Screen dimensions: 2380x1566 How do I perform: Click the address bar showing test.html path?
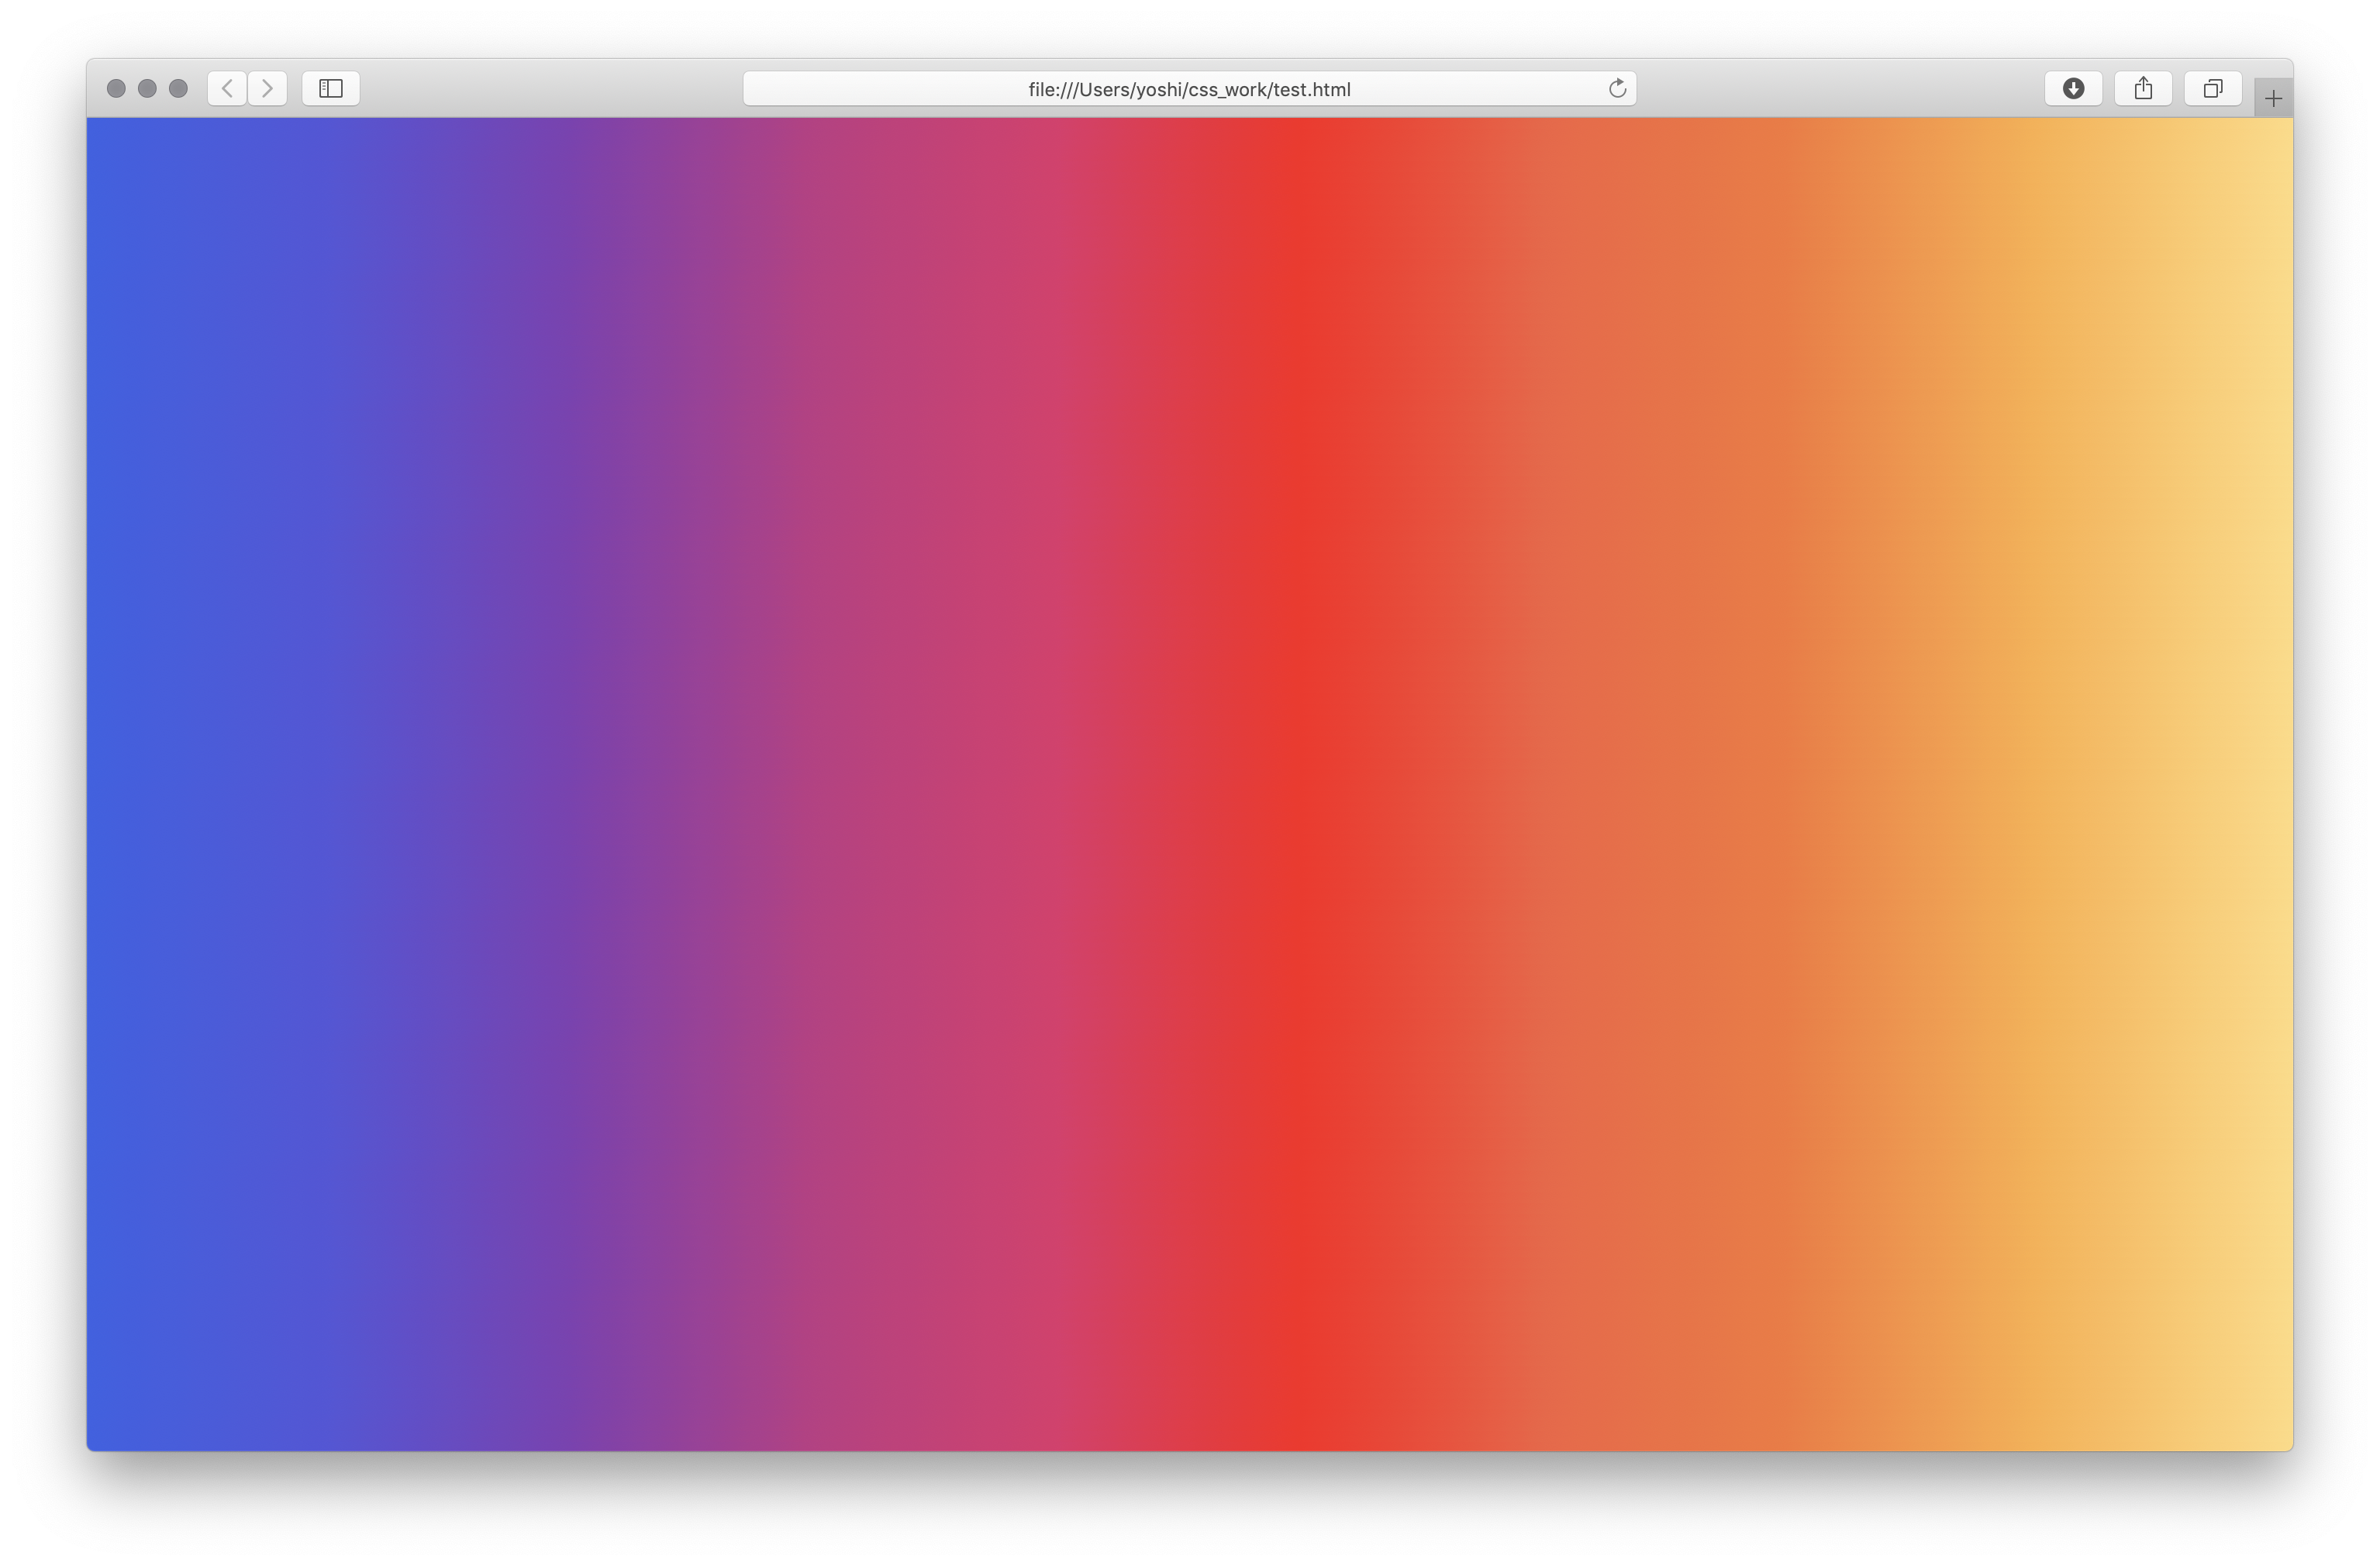click(1189, 89)
